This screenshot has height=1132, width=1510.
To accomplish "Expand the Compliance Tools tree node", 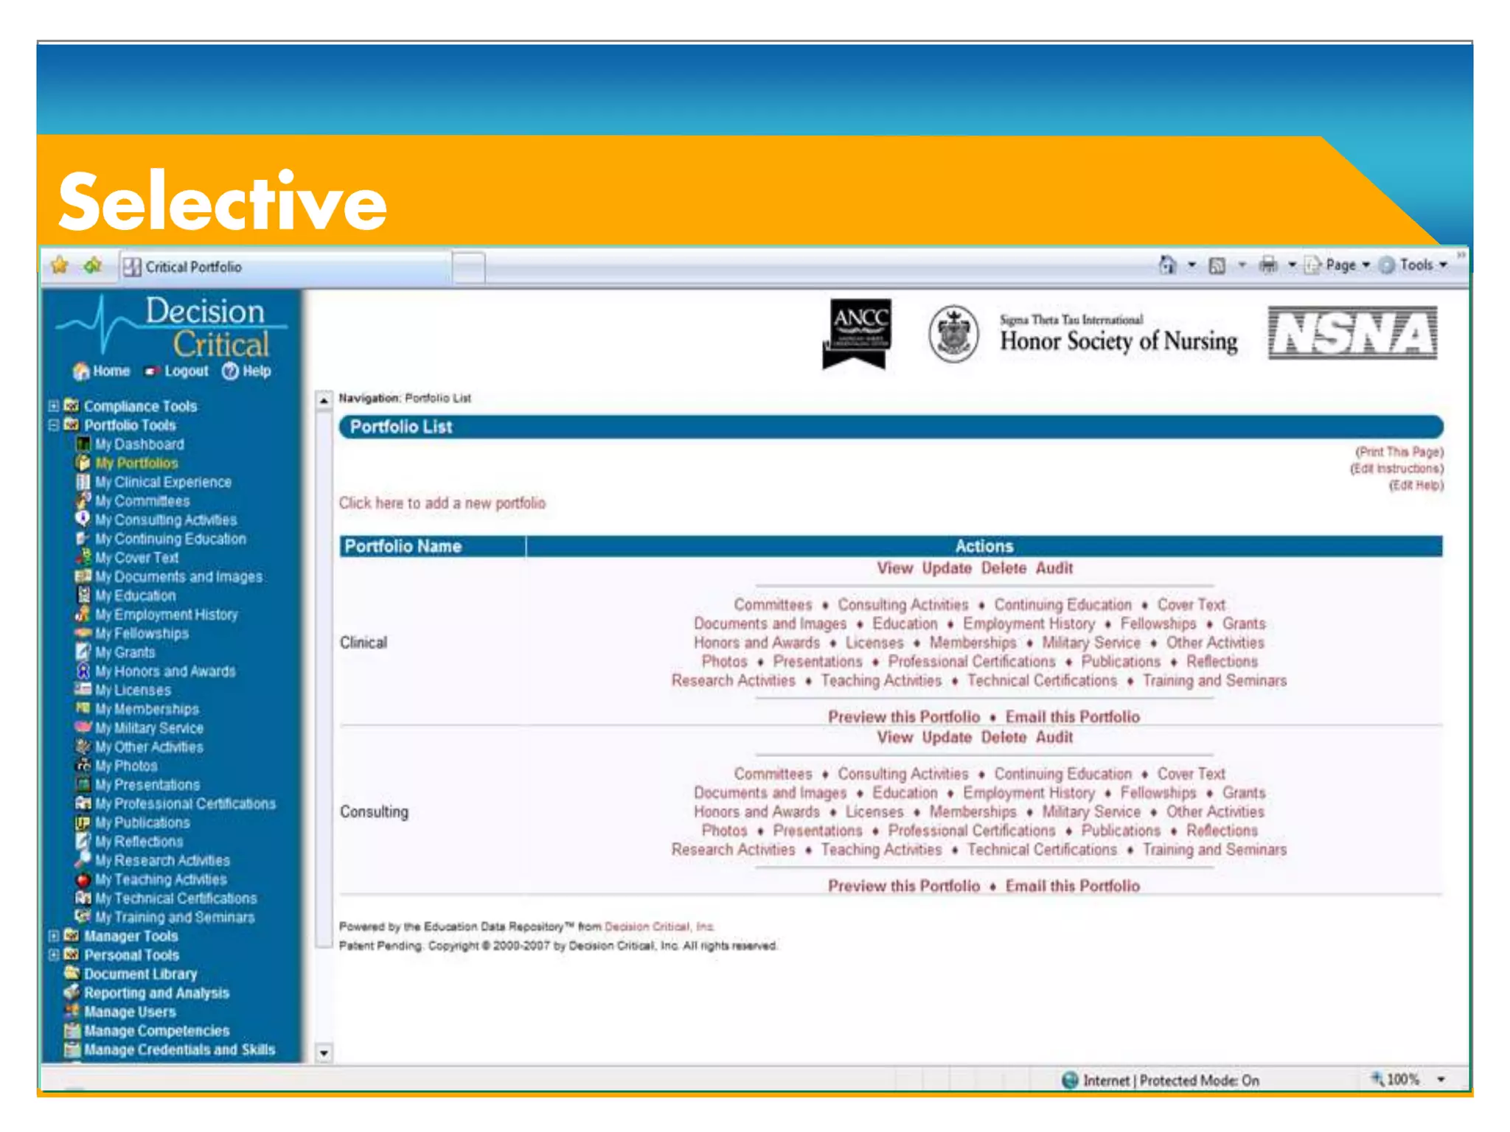I will pyautogui.click(x=53, y=406).
